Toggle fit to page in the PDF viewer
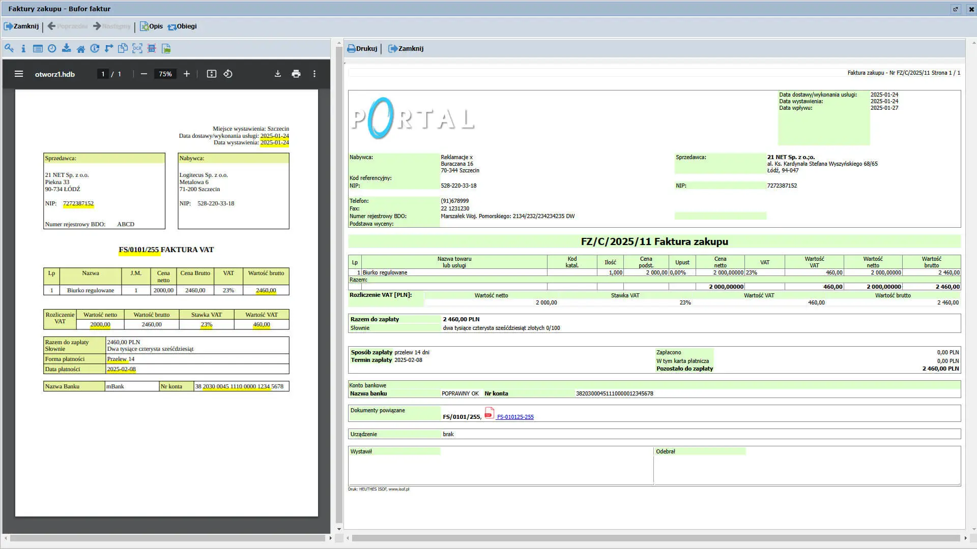 [x=212, y=74]
